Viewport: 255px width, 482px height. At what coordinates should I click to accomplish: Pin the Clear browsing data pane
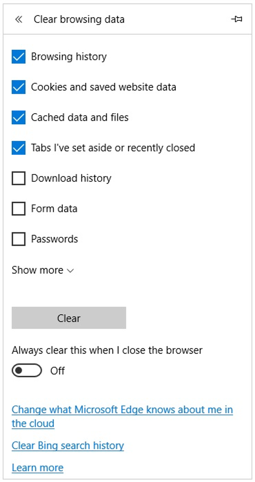tap(236, 19)
